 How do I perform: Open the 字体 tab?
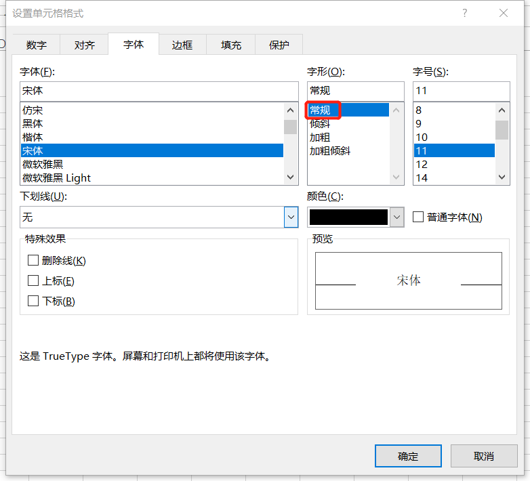pos(134,44)
